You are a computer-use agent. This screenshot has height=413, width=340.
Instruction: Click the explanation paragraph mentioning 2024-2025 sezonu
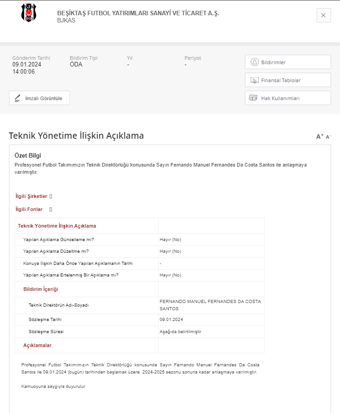(140, 369)
